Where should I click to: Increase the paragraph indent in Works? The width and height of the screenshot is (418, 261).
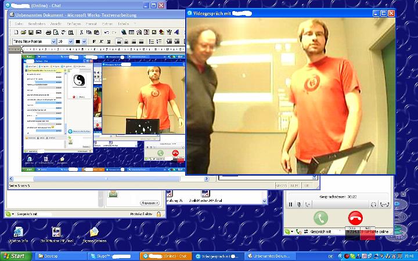tap(176, 42)
